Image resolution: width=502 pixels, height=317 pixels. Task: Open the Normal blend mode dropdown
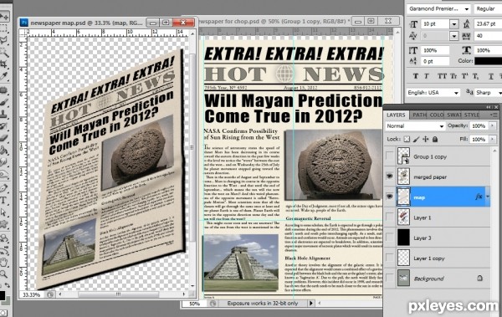pyautogui.click(x=415, y=126)
